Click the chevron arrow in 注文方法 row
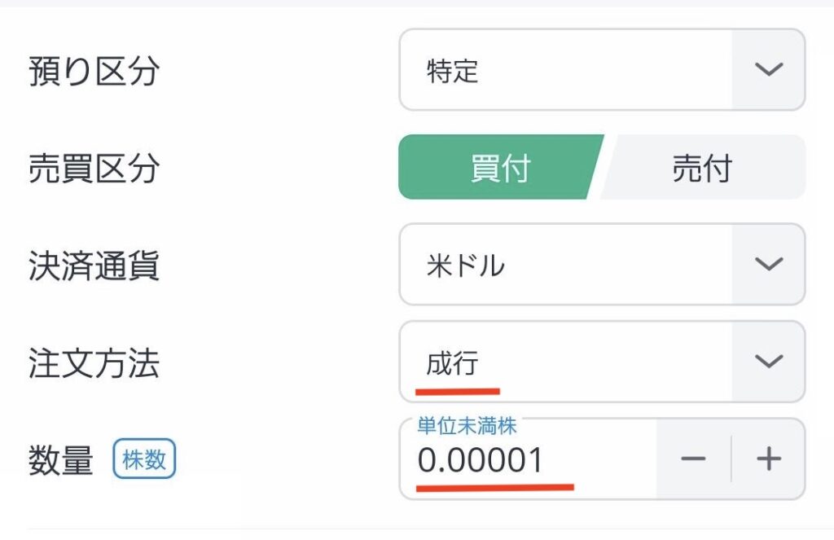Image resolution: width=834 pixels, height=540 pixels. 768,361
